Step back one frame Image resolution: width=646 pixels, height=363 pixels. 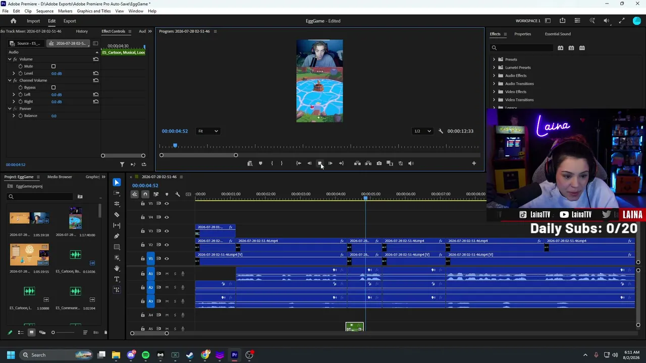309,163
